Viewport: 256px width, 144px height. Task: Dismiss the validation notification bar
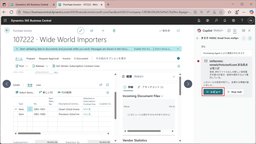click(17, 49)
